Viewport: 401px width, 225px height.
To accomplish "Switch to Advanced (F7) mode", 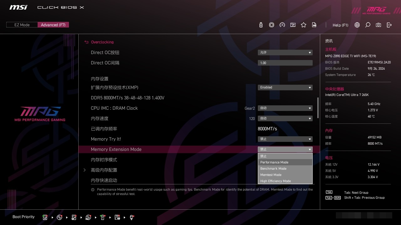I will (x=53, y=25).
